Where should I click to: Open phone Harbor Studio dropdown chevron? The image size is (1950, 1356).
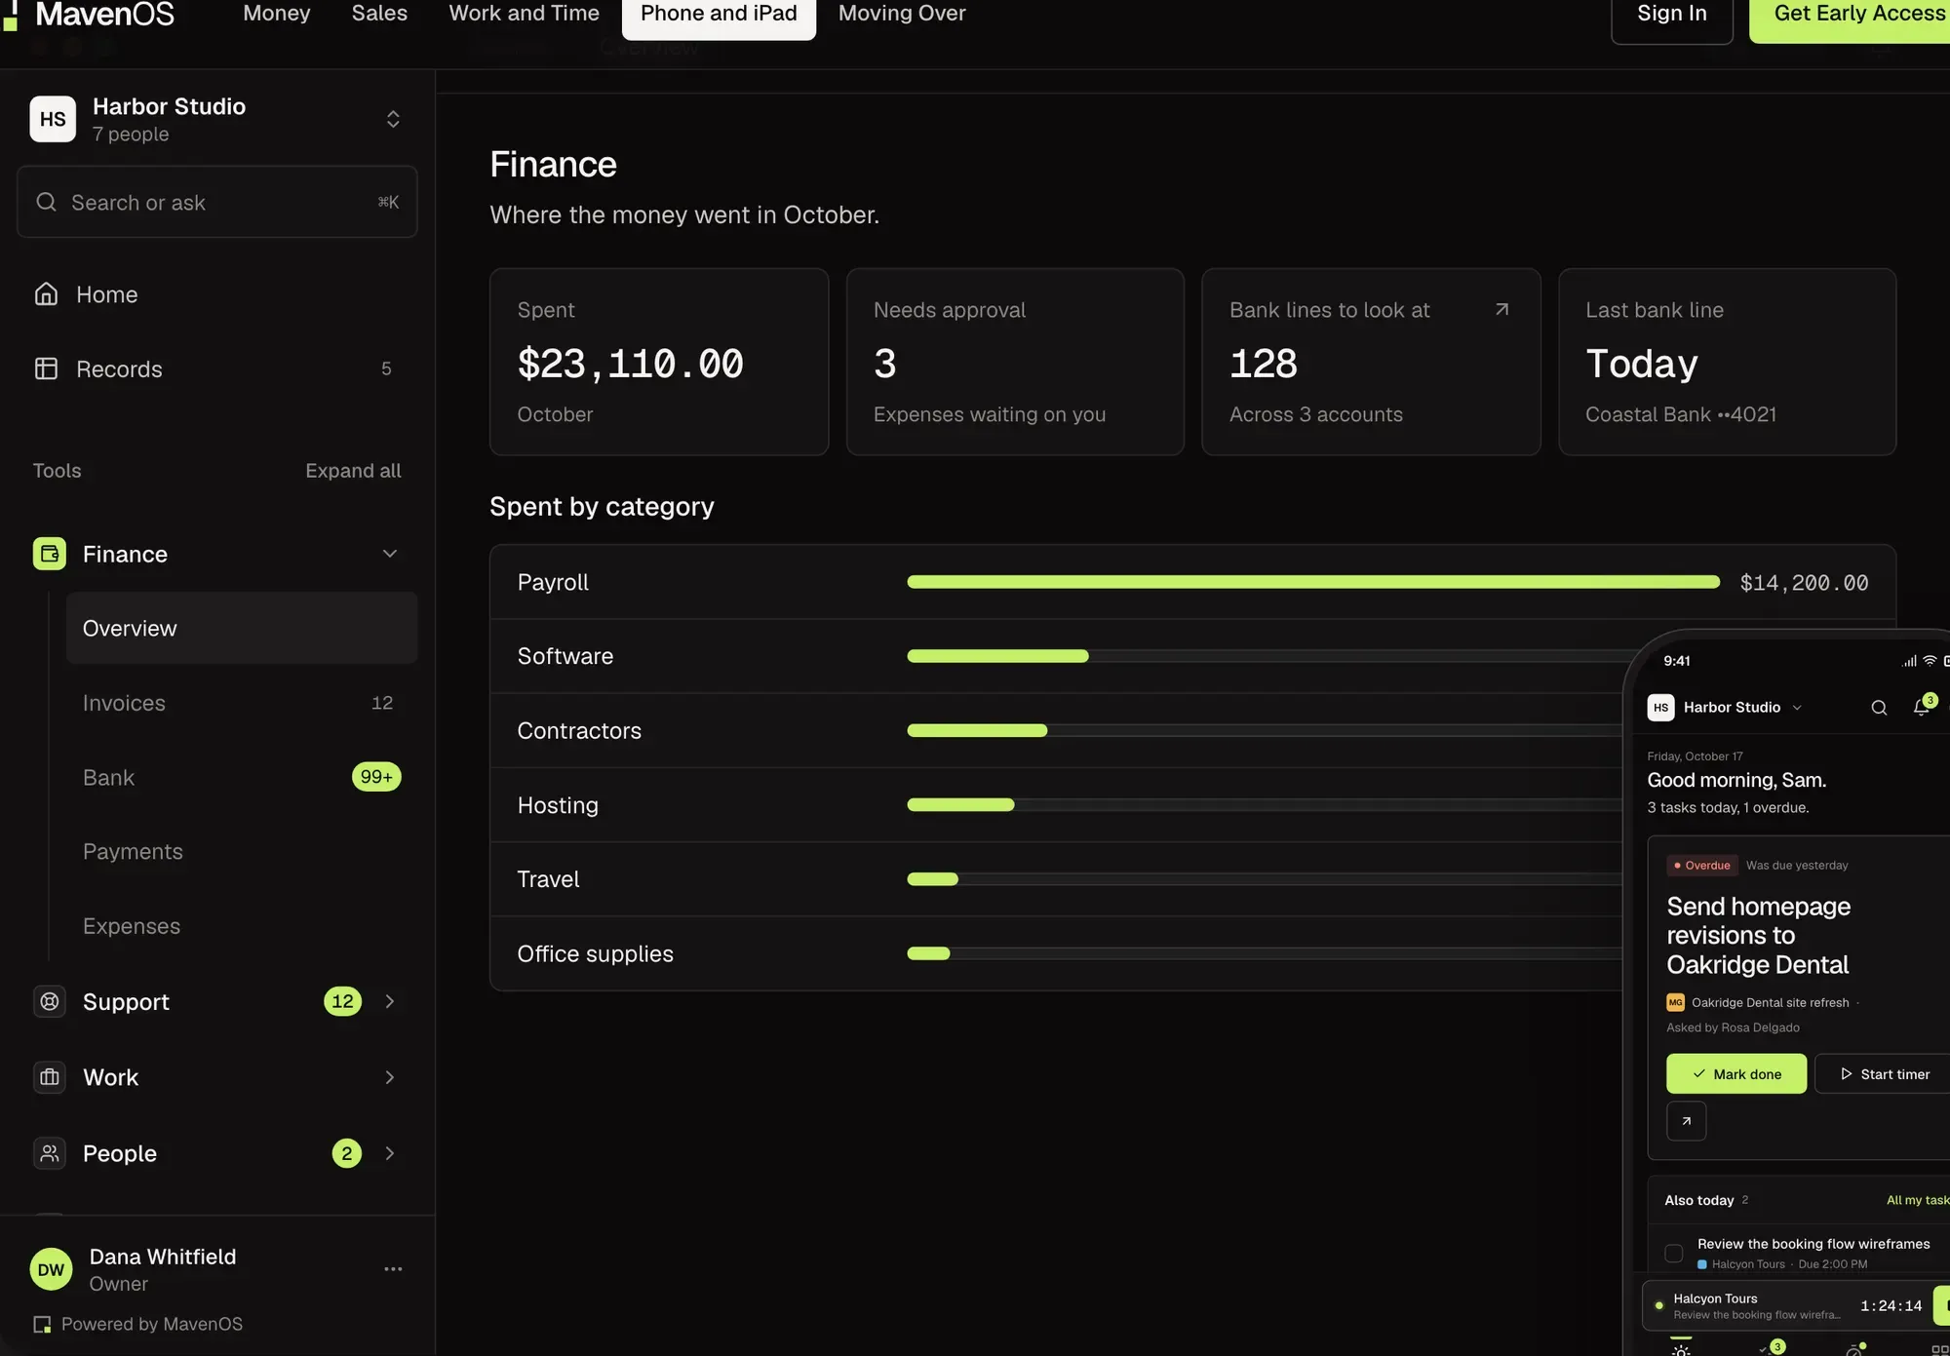(x=1797, y=708)
